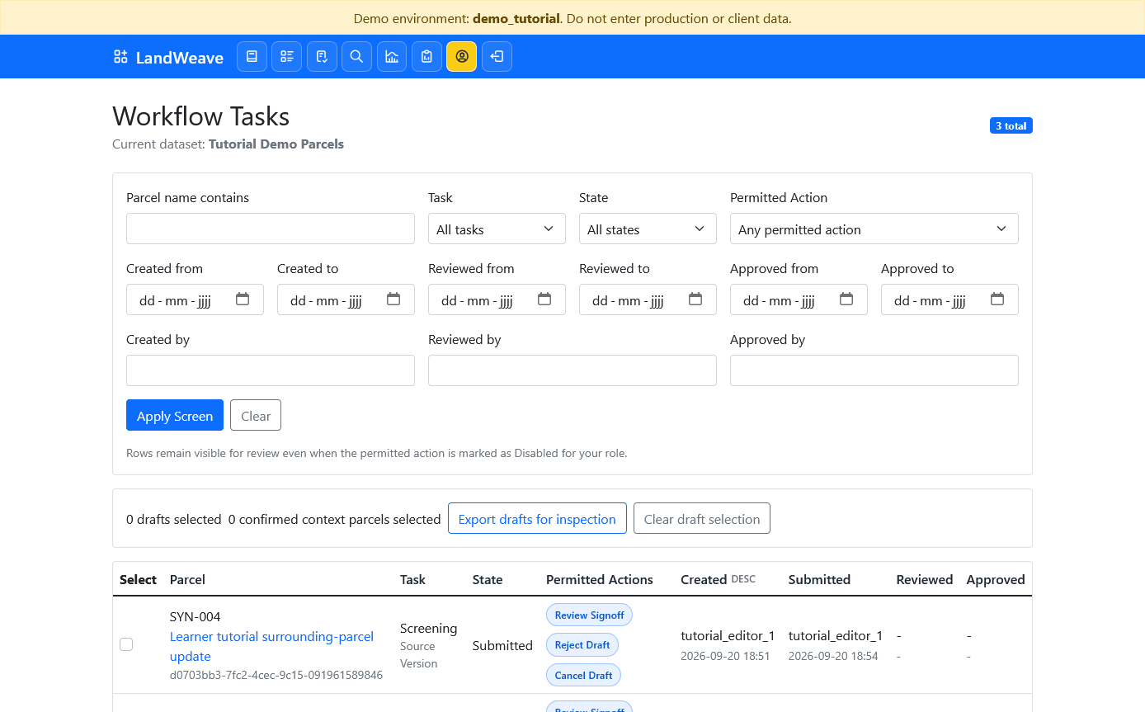The image size is (1145, 712).
Task: Expand the Task dropdown showing All tasks
Action: pos(497,229)
